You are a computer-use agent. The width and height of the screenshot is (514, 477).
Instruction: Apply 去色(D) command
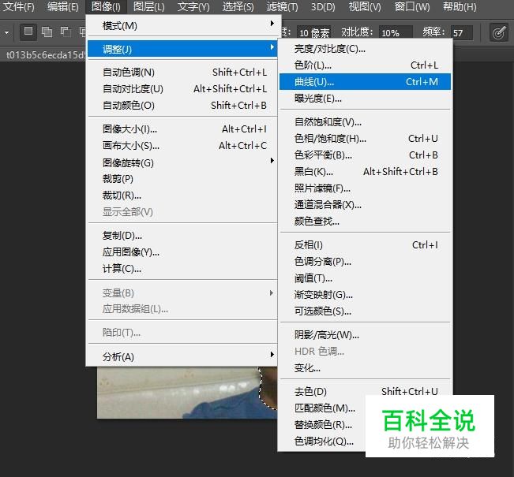click(x=365, y=392)
